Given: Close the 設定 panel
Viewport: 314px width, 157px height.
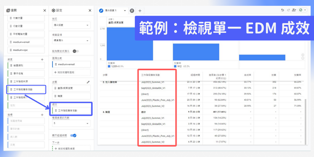Looking at the screenshot, I should pyautogui.click(x=90, y=10).
